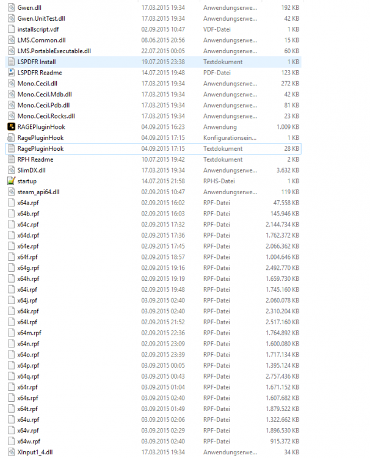Select the file name x64p.rpf

(28, 365)
